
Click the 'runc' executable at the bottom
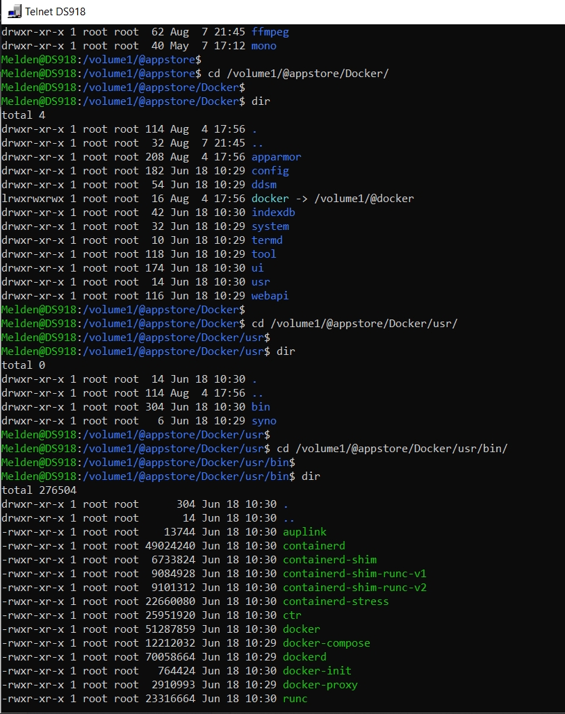pos(295,699)
